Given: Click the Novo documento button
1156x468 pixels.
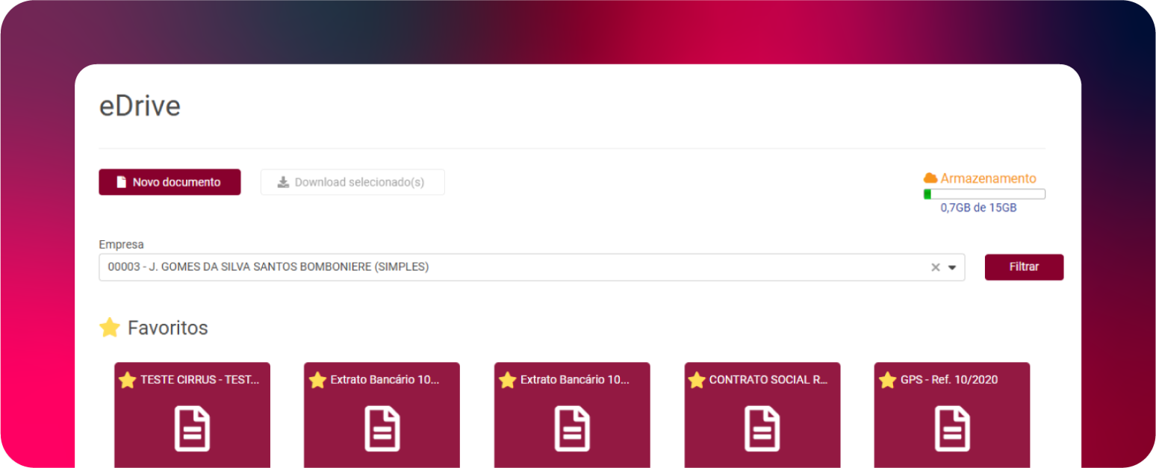Looking at the screenshot, I should 170,182.
